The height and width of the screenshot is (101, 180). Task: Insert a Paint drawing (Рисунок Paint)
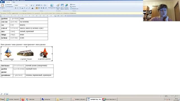[58, 7]
